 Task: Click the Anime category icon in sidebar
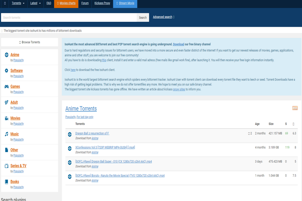pos(7,55)
